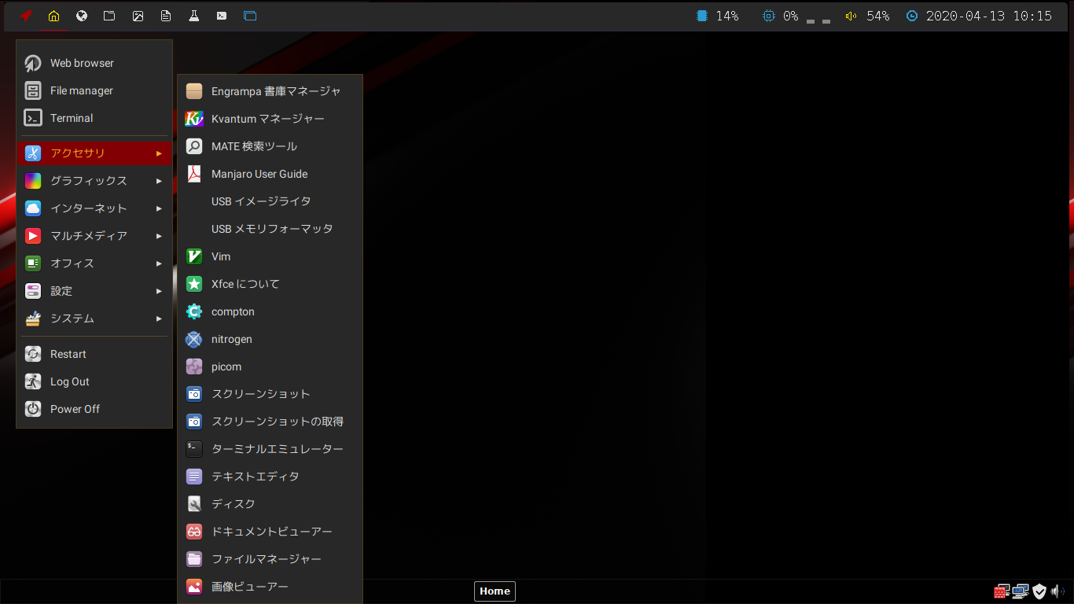
Task: Open テキストエディタ text editor icon
Action: (194, 477)
